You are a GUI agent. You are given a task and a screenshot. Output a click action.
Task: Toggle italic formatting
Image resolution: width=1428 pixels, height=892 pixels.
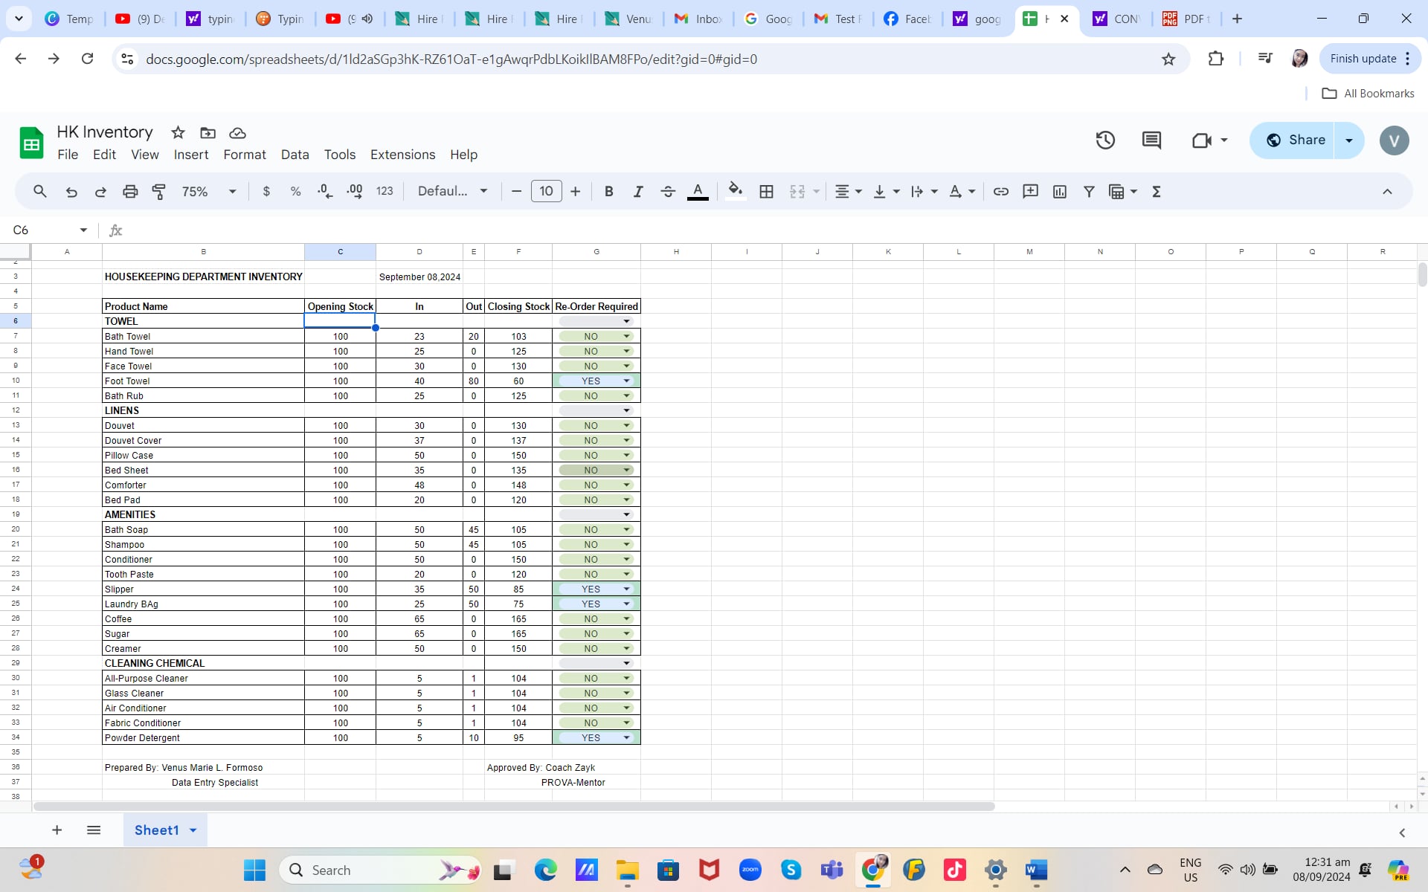click(x=637, y=192)
